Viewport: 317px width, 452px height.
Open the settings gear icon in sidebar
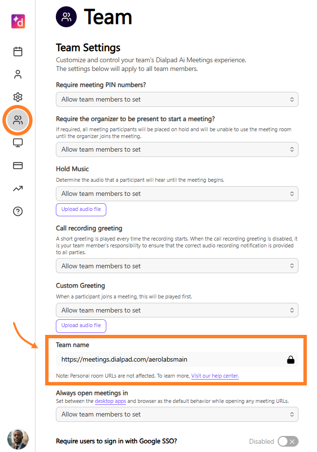pyautogui.click(x=18, y=97)
